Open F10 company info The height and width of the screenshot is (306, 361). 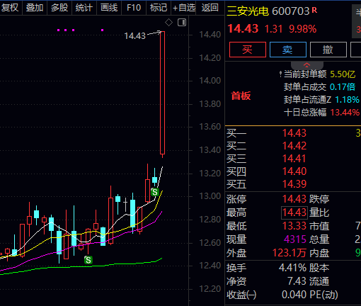pos(134,8)
